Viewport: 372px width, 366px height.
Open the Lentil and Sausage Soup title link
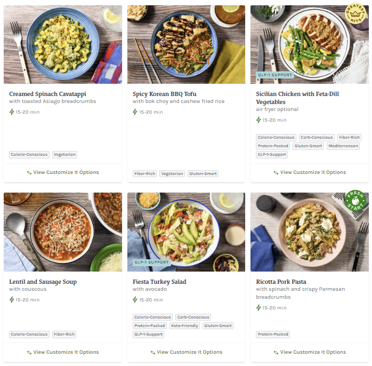pos(43,282)
